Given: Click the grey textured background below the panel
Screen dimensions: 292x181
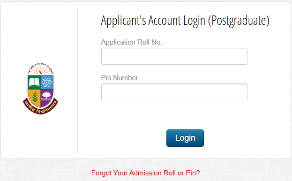Looking at the screenshot, I should click(46, 170).
